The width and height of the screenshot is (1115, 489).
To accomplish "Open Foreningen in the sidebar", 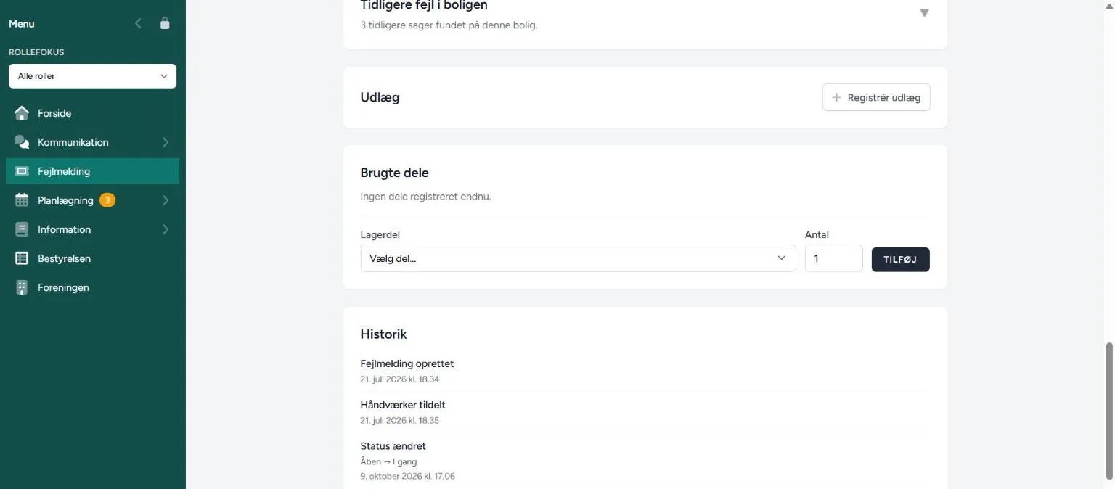I will (x=92, y=287).
